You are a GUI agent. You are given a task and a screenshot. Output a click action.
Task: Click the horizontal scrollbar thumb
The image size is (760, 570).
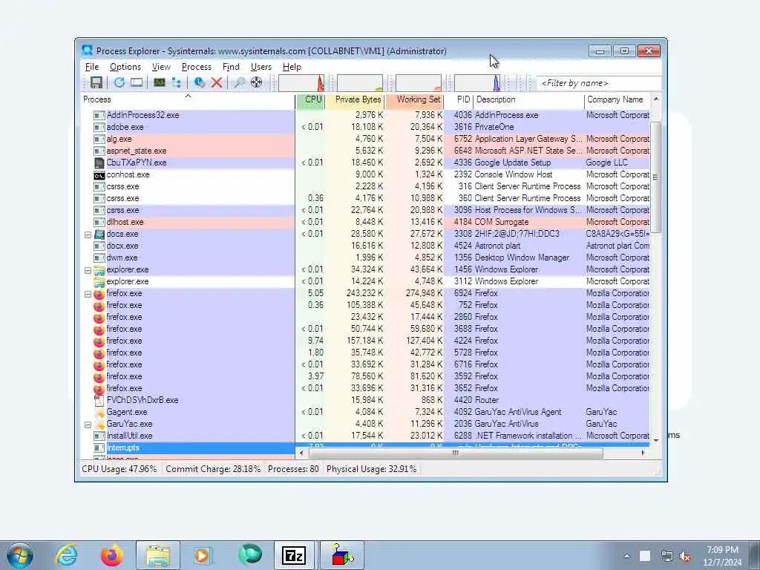[x=456, y=453]
